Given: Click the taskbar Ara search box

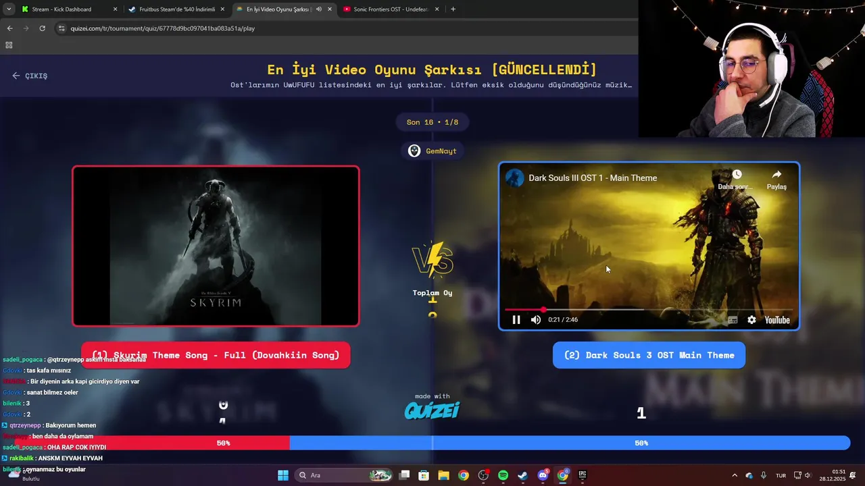Looking at the screenshot, I should click(x=345, y=475).
